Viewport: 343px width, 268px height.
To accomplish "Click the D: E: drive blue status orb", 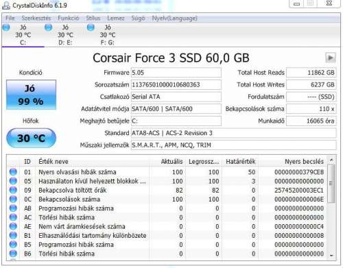I will point(48,27).
